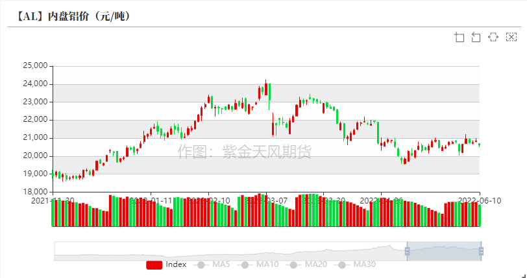Click the 18,000 y-axis label
Image resolution: width=527 pixels, height=278 pixels.
pyautogui.click(x=35, y=192)
